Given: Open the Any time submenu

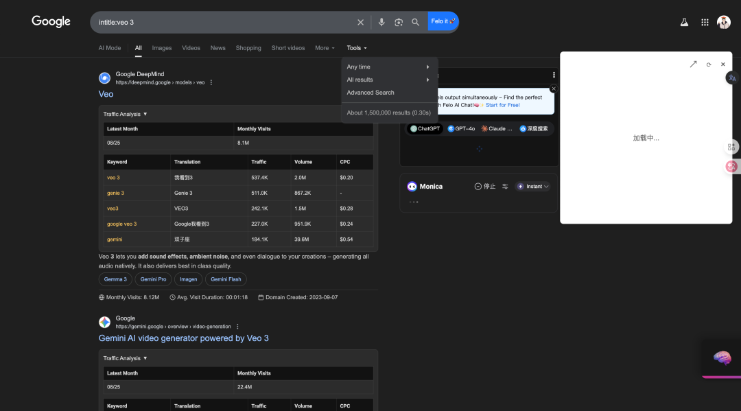Looking at the screenshot, I should point(388,67).
